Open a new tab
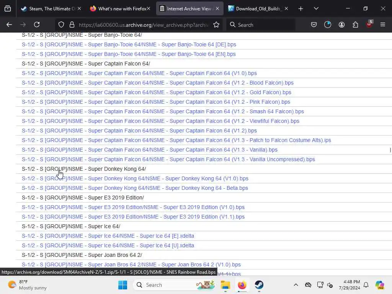The width and height of the screenshot is (392, 294). pos(301,9)
